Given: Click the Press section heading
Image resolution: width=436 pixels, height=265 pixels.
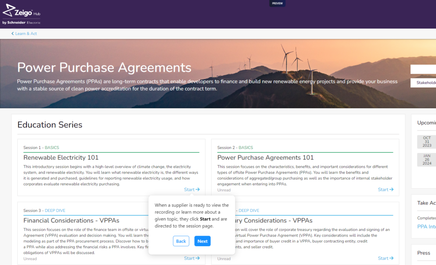Looking at the screenshot, I should click(x=424, y=253).
